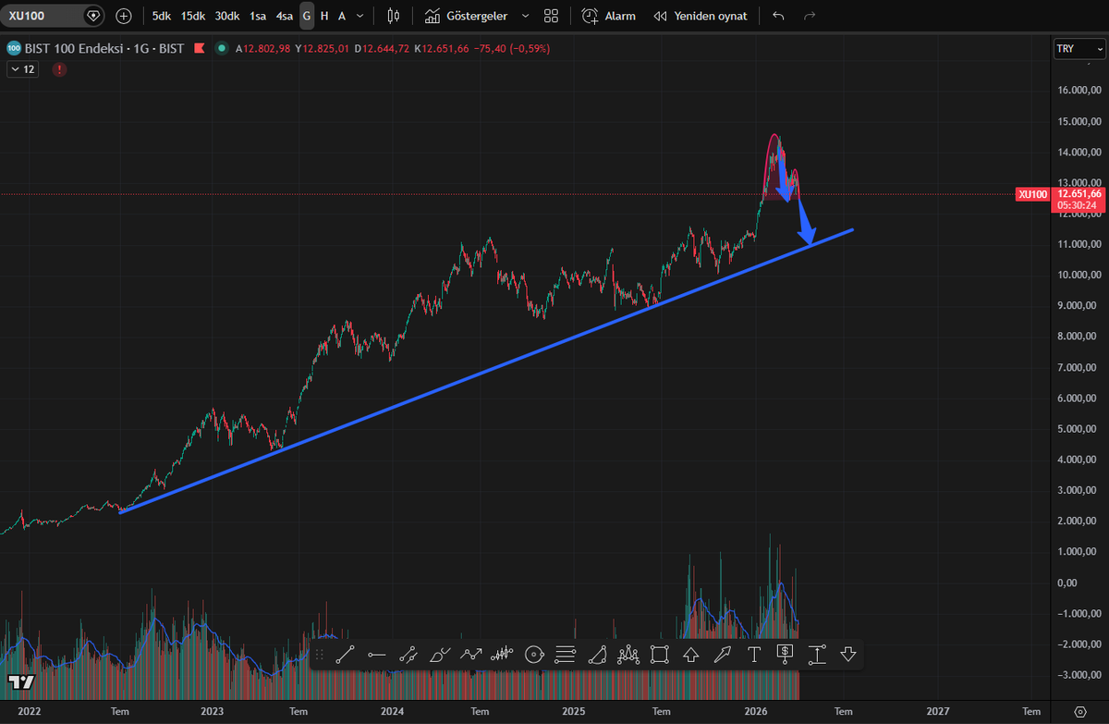Switch to the 30dk timeframe
1109x724 pixels.
(x=227, y=16)
